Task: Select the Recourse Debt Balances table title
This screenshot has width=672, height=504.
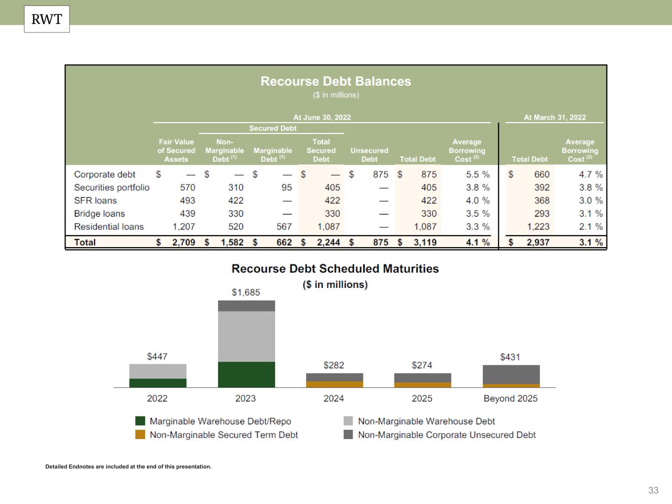Action: [336, 81]
